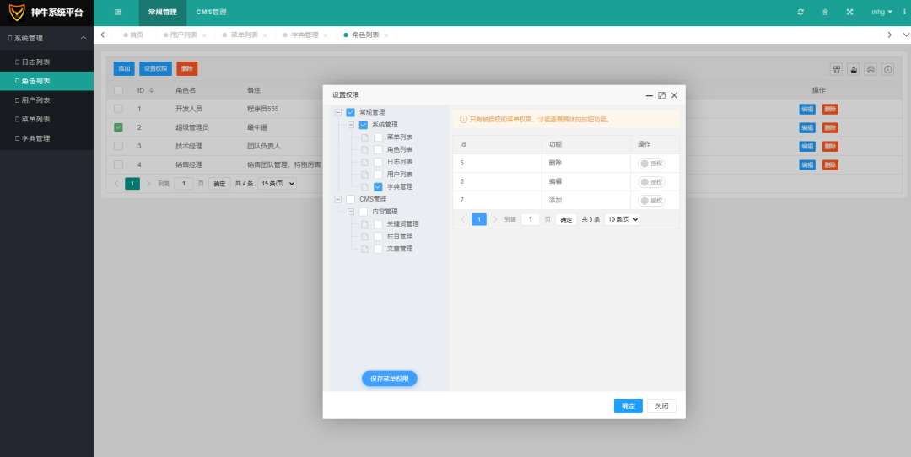
Task: Click the trash clear-cache icon in header
Action: click(825, 12)
